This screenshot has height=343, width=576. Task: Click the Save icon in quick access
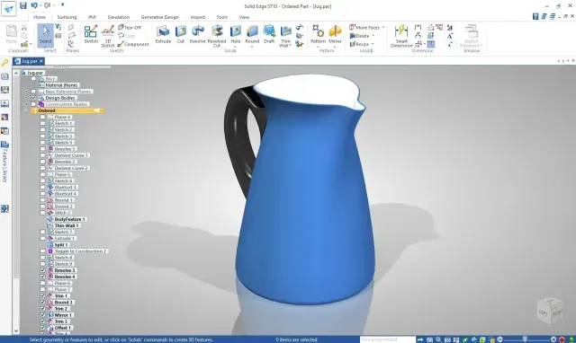click(x=23, y=5)
